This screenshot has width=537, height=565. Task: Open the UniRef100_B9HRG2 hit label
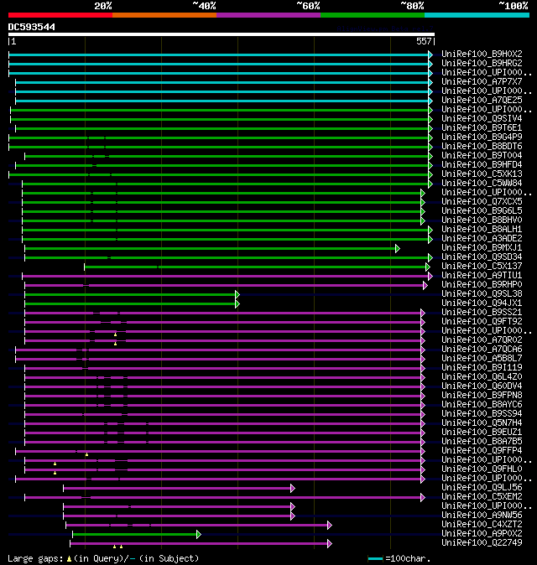(x=482, y=64)
